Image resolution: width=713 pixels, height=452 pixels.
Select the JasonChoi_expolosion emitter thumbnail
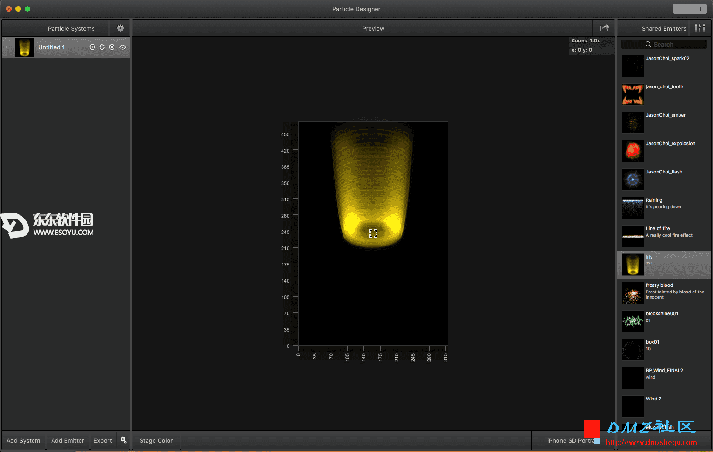click(633, 151)
